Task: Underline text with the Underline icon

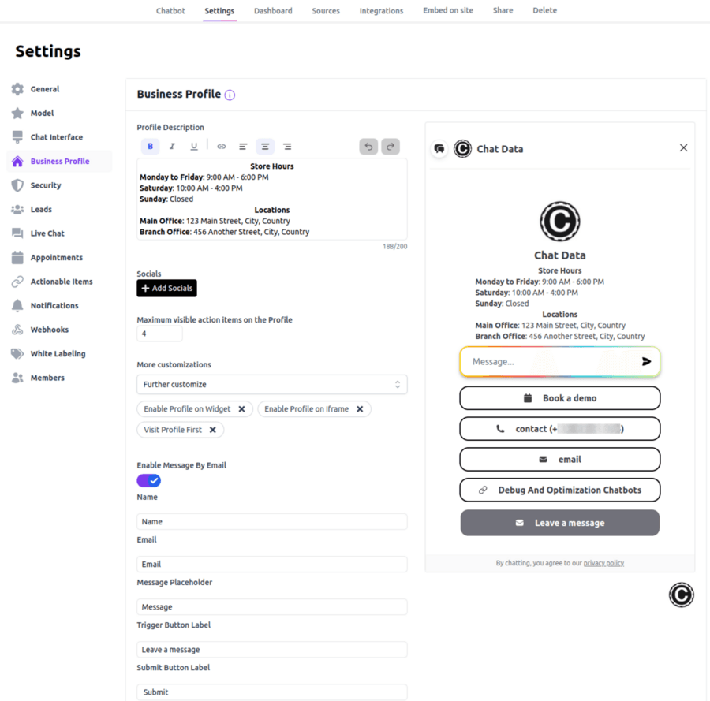Action: (194, 146)
